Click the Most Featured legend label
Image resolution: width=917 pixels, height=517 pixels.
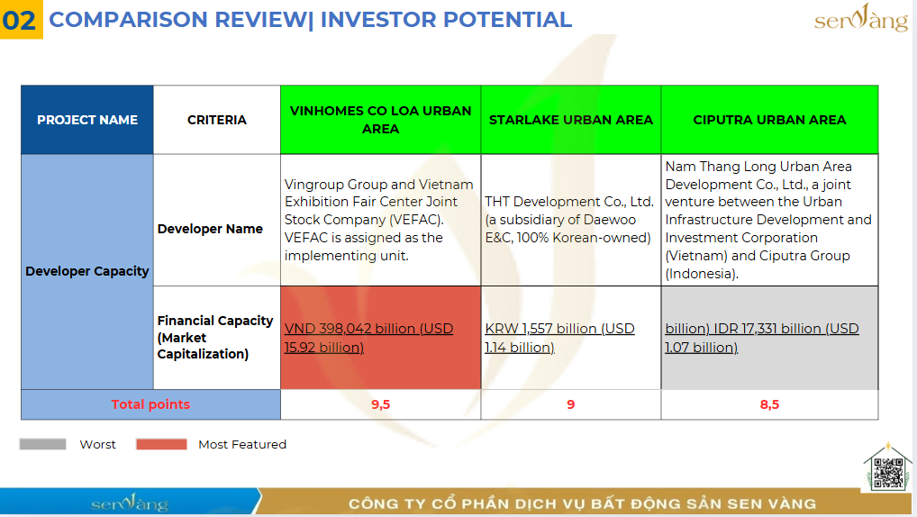[242, 444]
